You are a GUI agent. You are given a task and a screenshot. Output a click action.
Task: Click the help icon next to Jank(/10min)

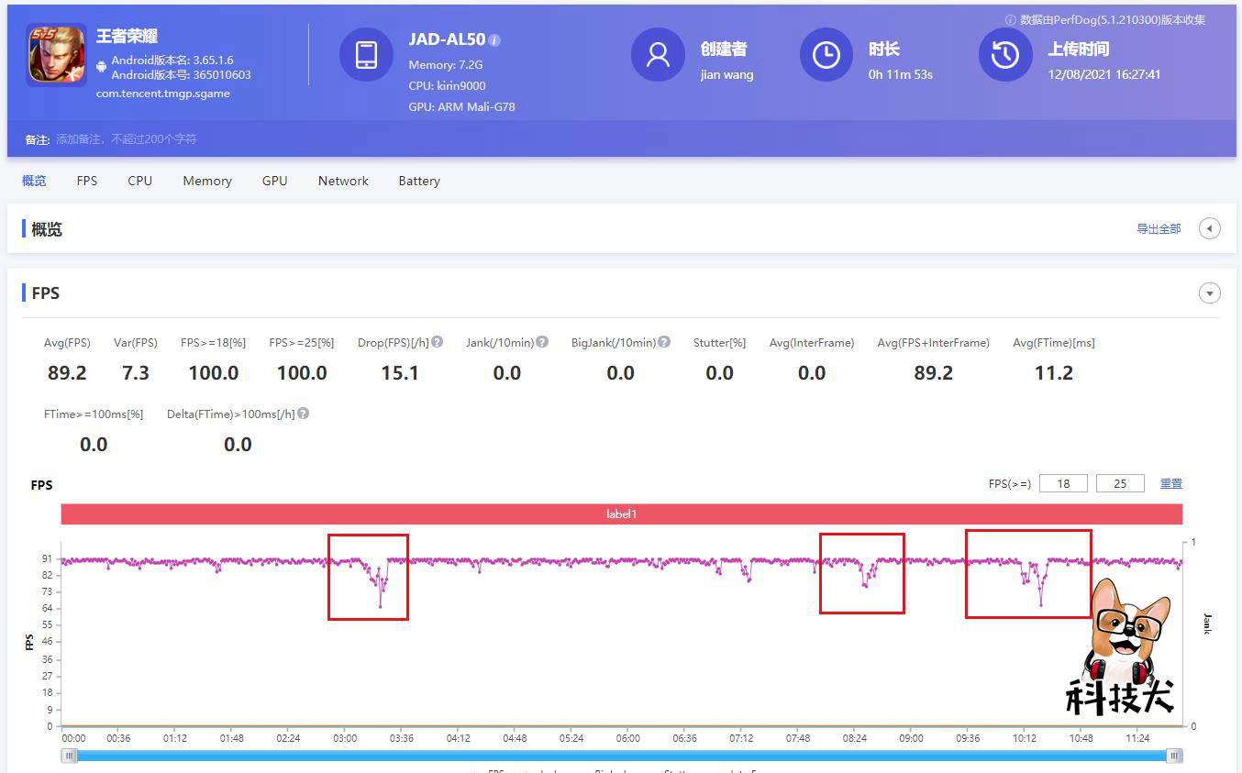tap(542, 342)
